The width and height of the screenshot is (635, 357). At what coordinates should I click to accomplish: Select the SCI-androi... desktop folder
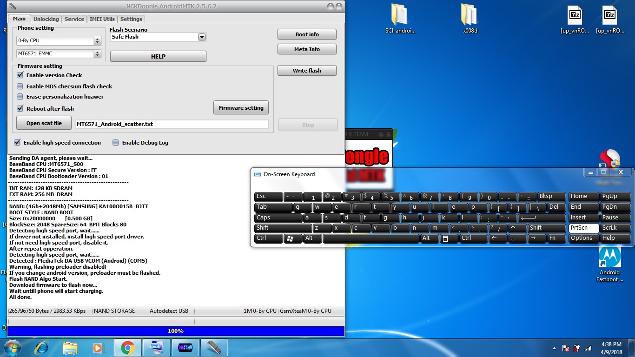(400, 19)
